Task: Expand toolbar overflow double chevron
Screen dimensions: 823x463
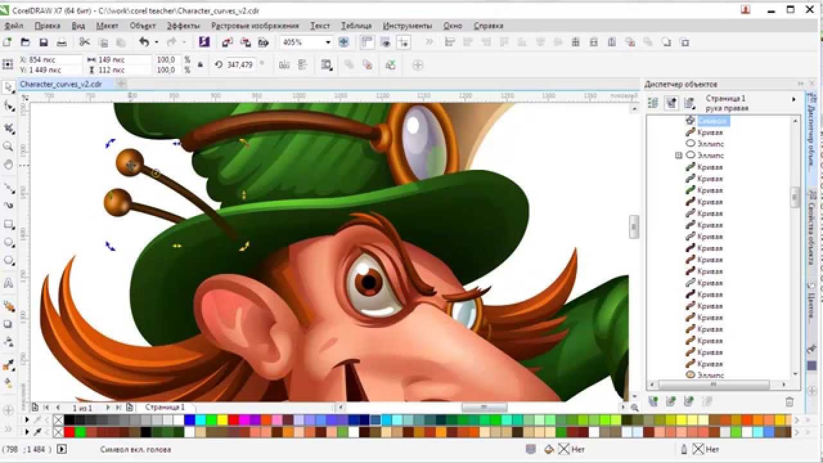Action: (430, 42)
